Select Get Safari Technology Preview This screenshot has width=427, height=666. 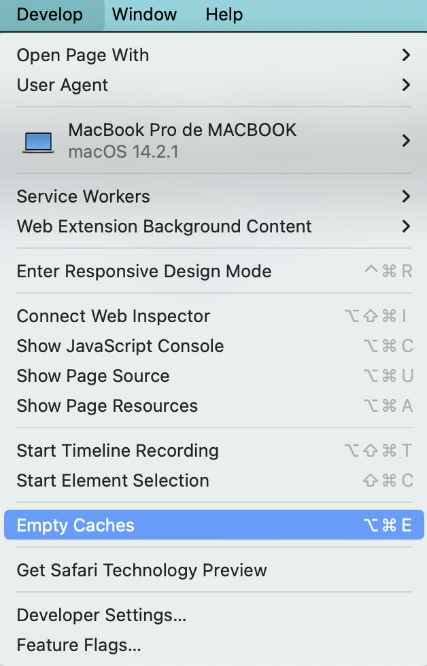[x=141, y=570]
